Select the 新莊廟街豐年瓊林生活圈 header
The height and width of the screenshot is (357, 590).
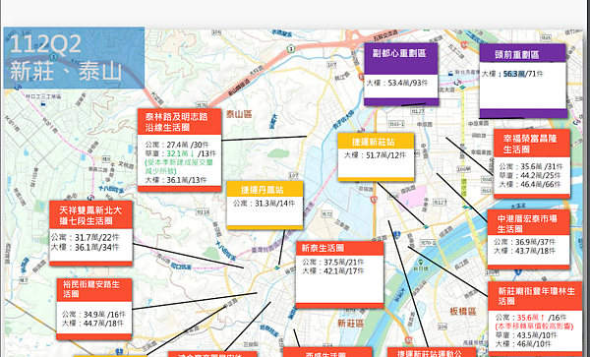click(535, 296)
